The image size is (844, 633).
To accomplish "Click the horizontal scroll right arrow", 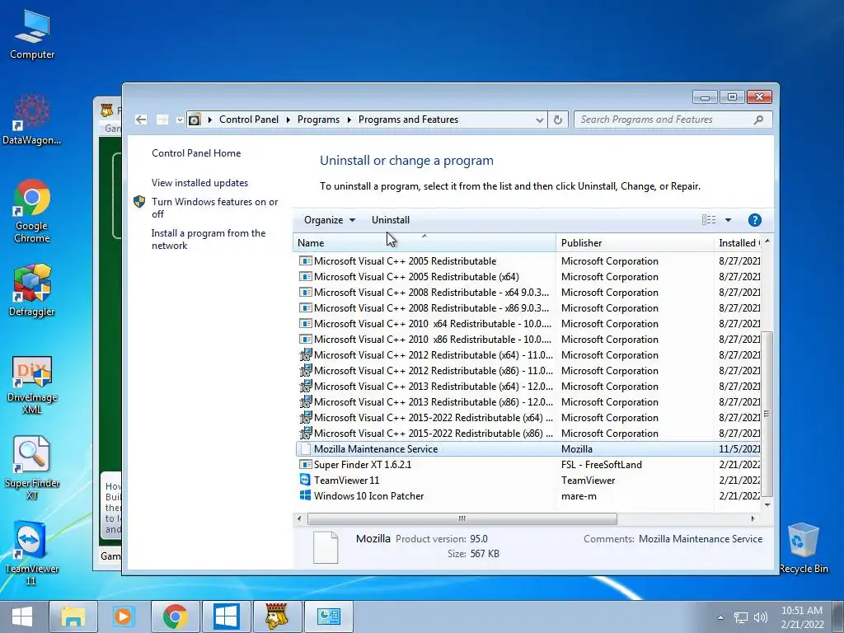I will click(753, 518).
